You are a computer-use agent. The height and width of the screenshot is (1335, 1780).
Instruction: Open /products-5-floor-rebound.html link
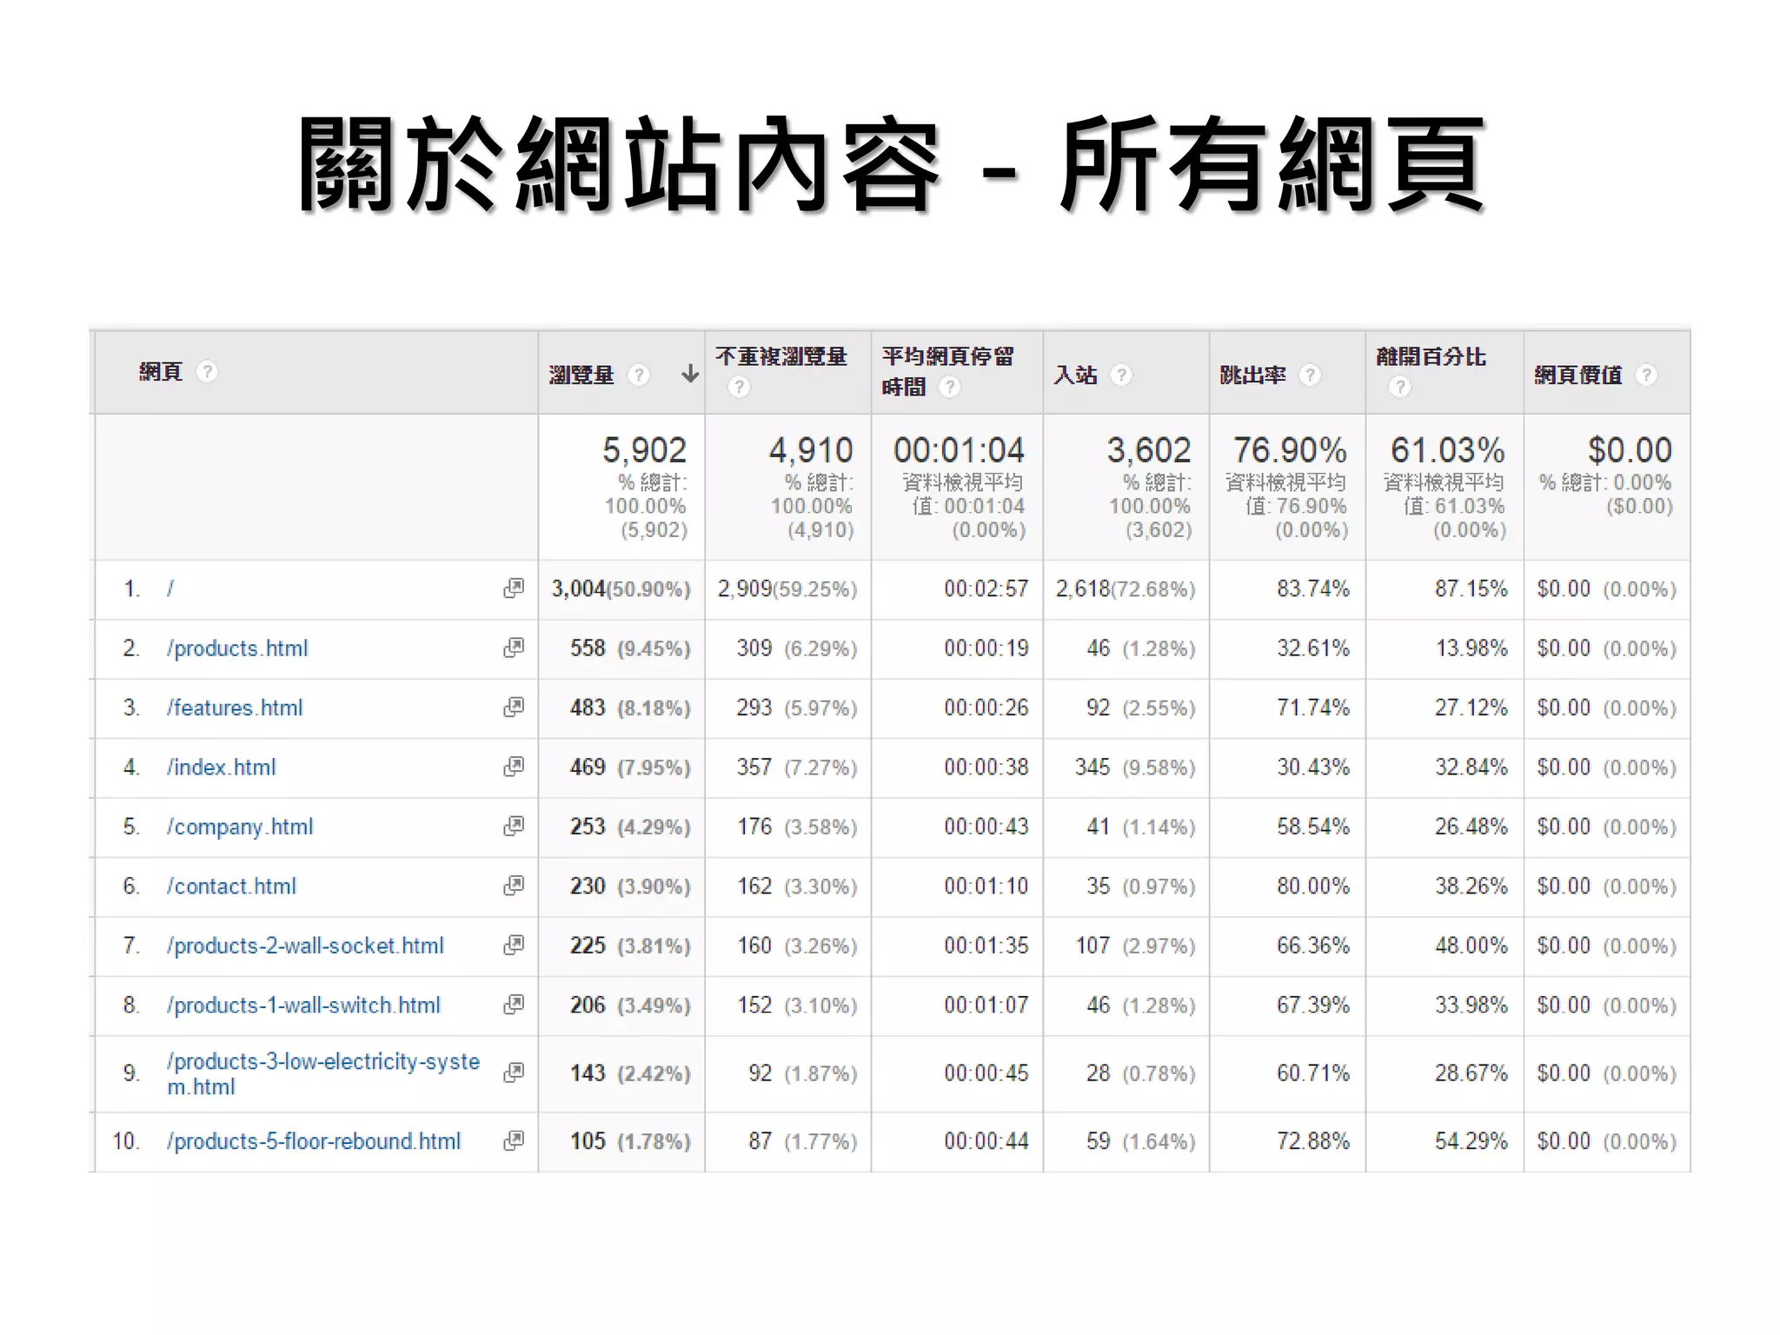[314, 1141]
